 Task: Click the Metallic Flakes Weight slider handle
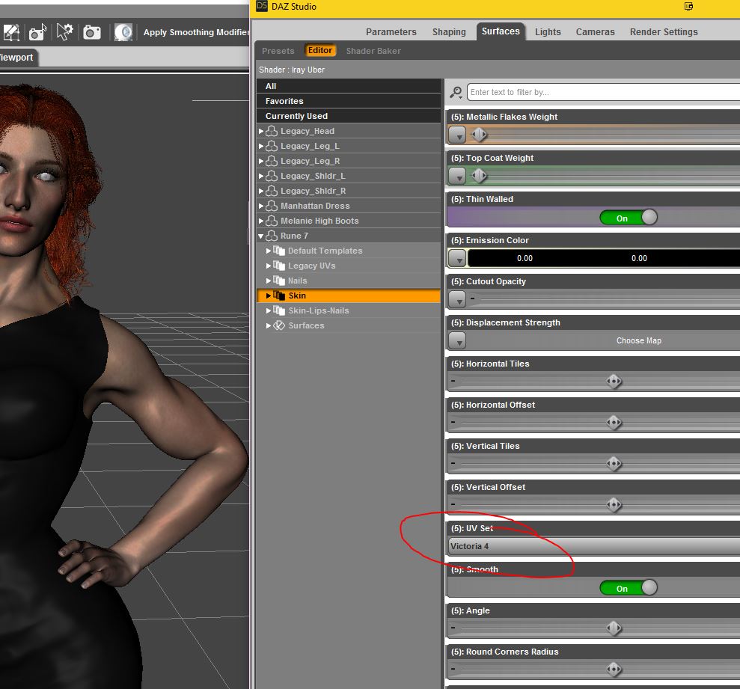(479, 135)
